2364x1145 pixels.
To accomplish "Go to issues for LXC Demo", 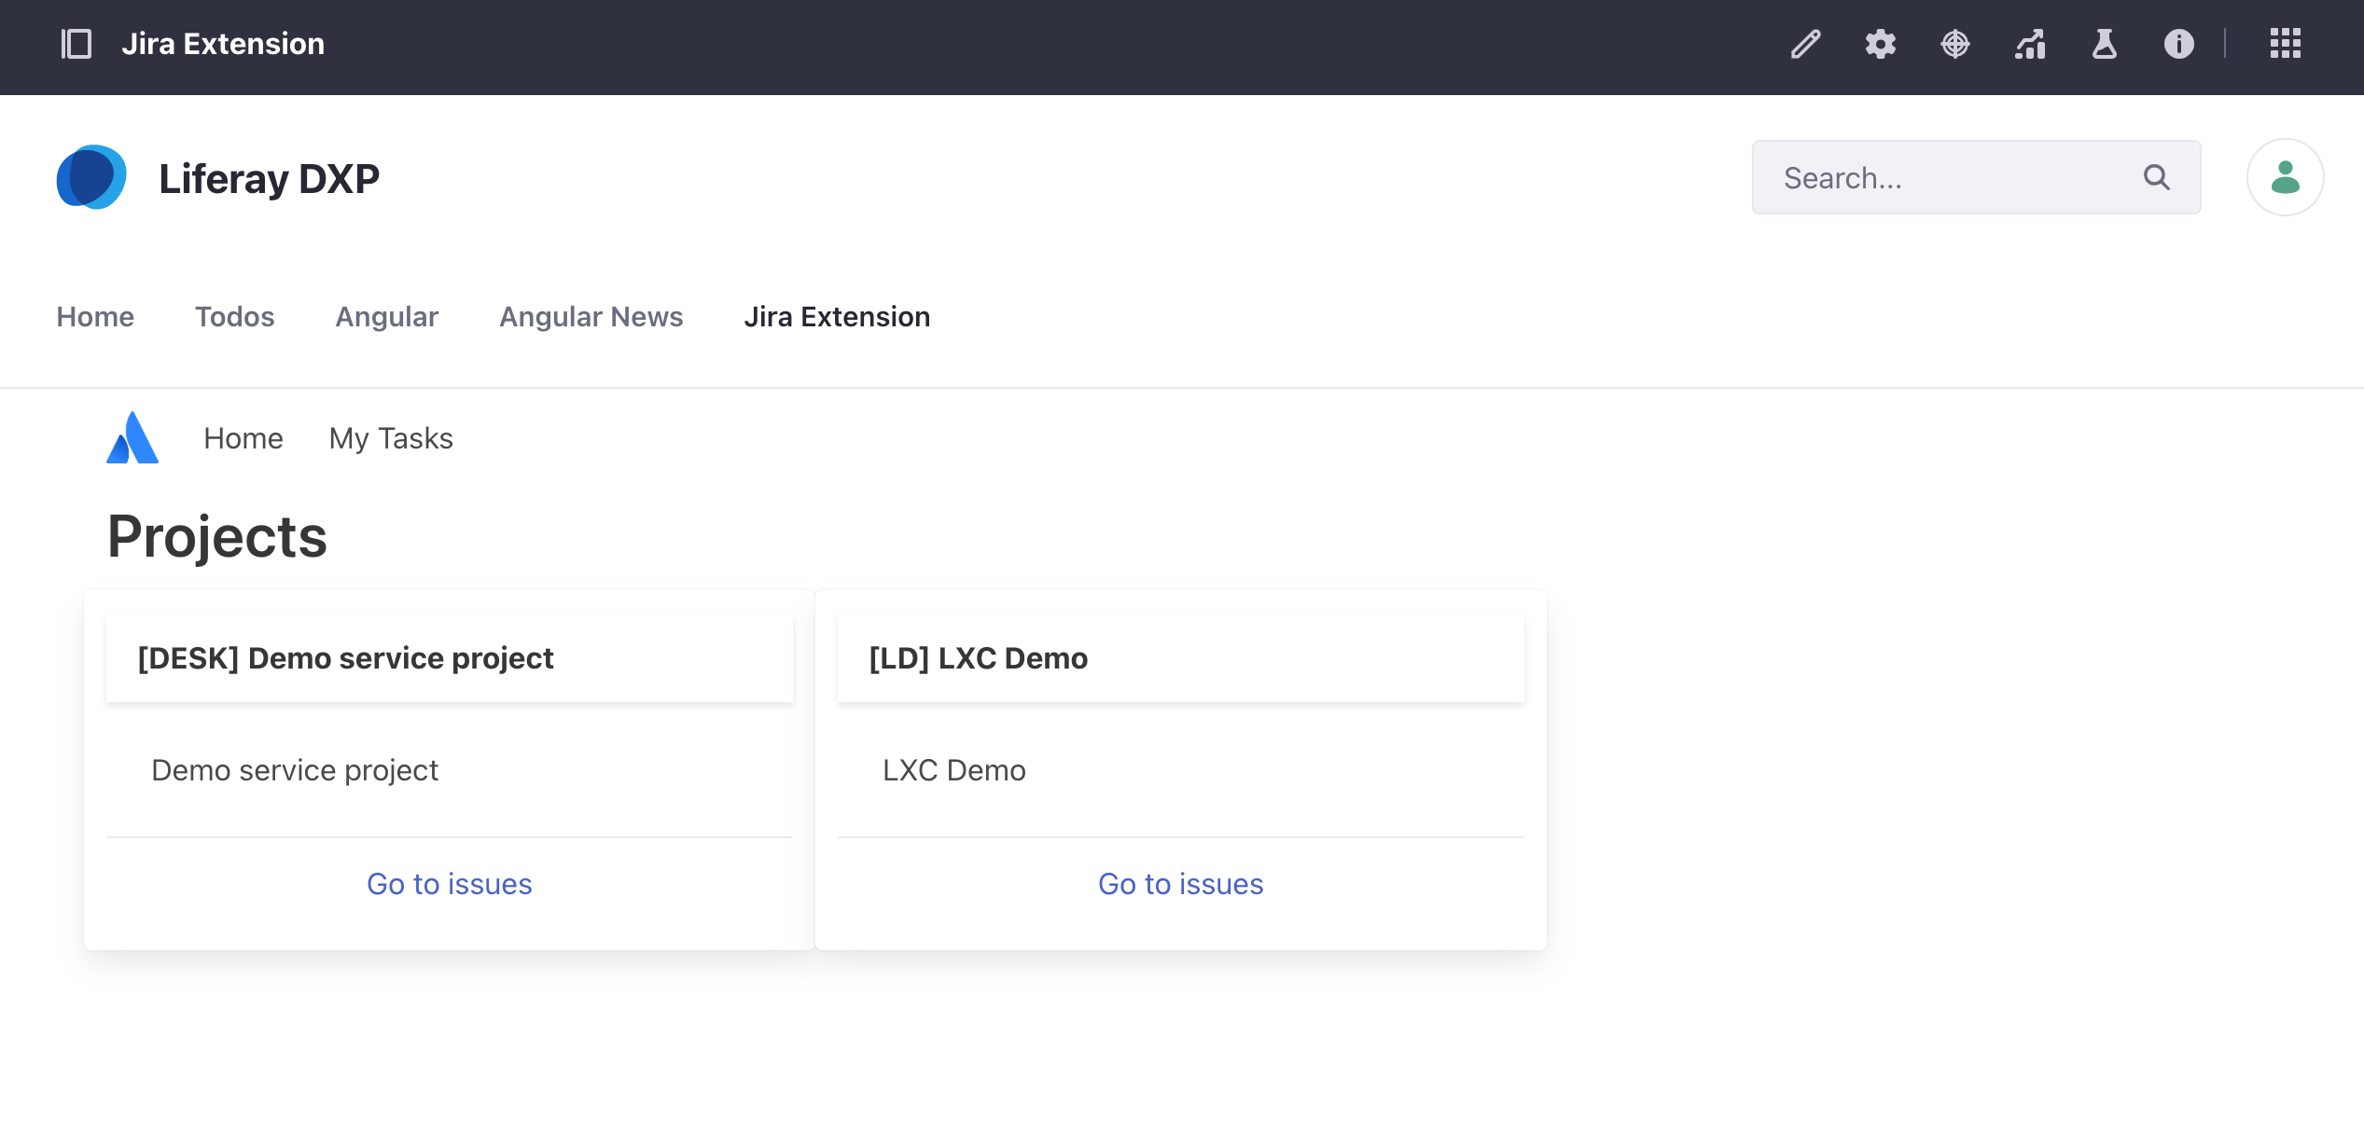I will click(1180, 884).
